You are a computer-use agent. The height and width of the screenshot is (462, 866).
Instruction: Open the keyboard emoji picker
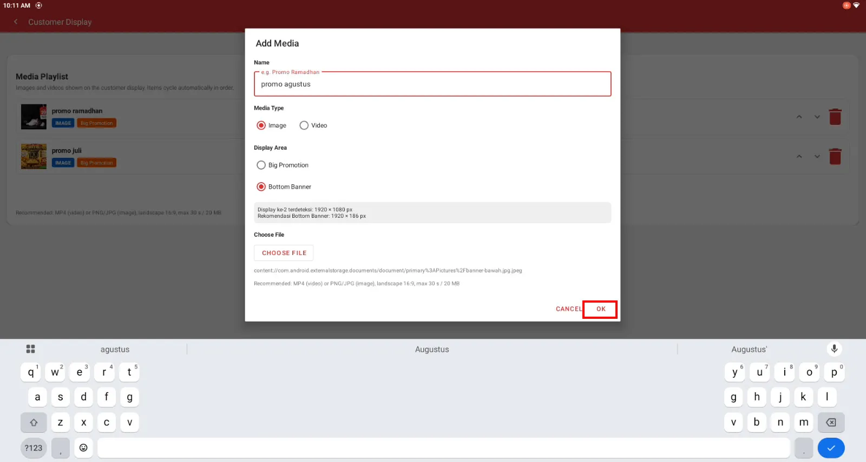point(83,447)
